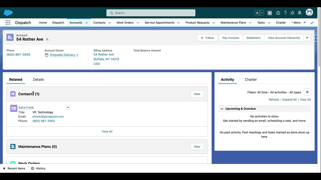Click Expand All in activity panel
The width and height of the screenshot is (321, 180).
point(289,99)
